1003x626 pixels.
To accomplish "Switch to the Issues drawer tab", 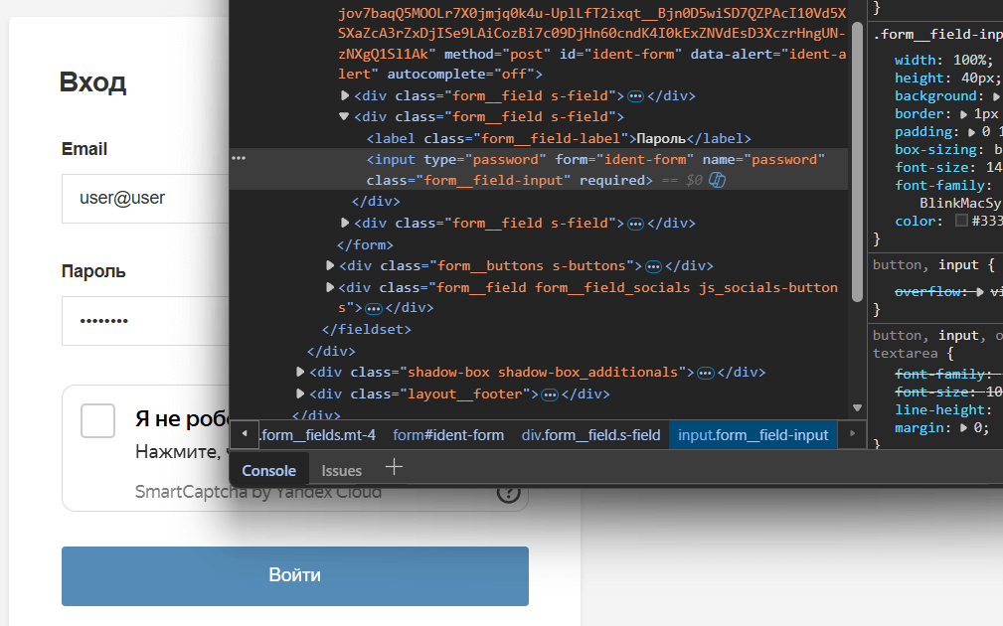I will pos(342,471).
